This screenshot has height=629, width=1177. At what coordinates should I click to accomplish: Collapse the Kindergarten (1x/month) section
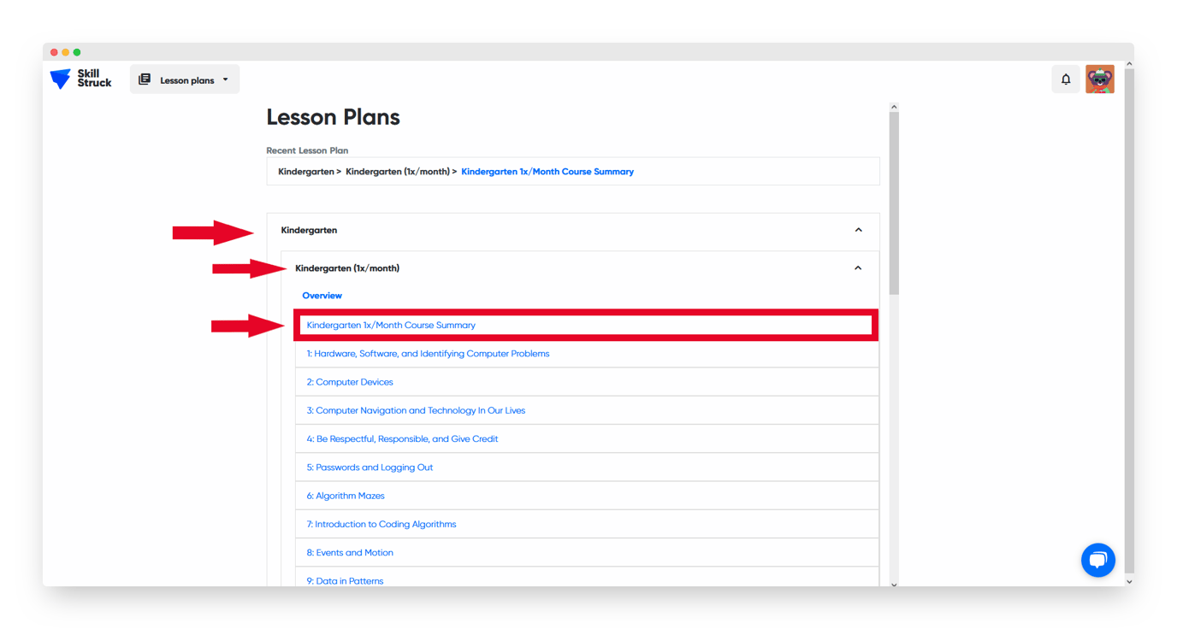coord(858,267)
